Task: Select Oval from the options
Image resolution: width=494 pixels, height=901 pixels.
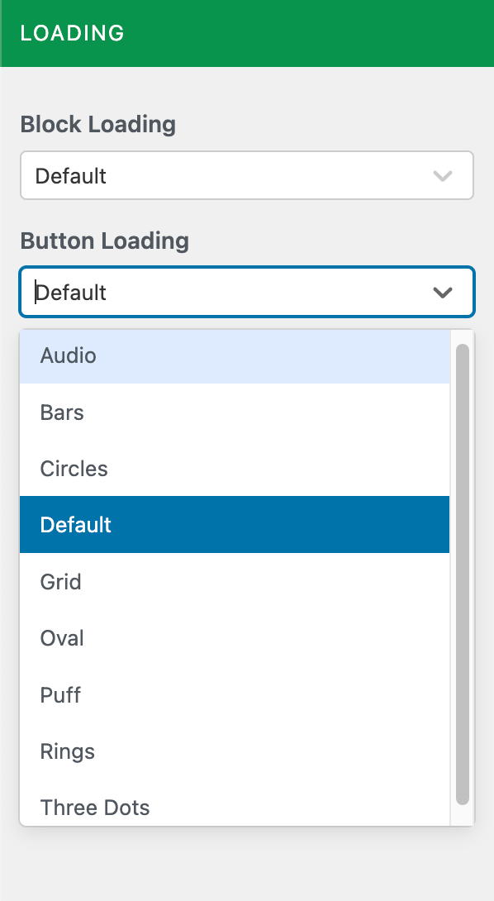Action: click(x=235, y=638)
